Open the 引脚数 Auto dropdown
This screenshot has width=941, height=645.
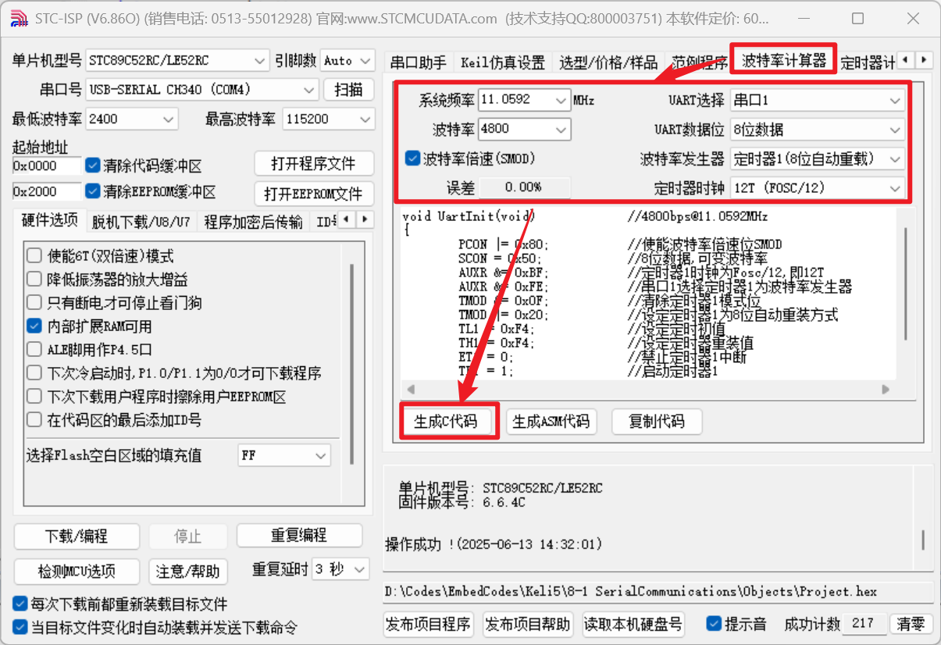click(x=347, y=60)
